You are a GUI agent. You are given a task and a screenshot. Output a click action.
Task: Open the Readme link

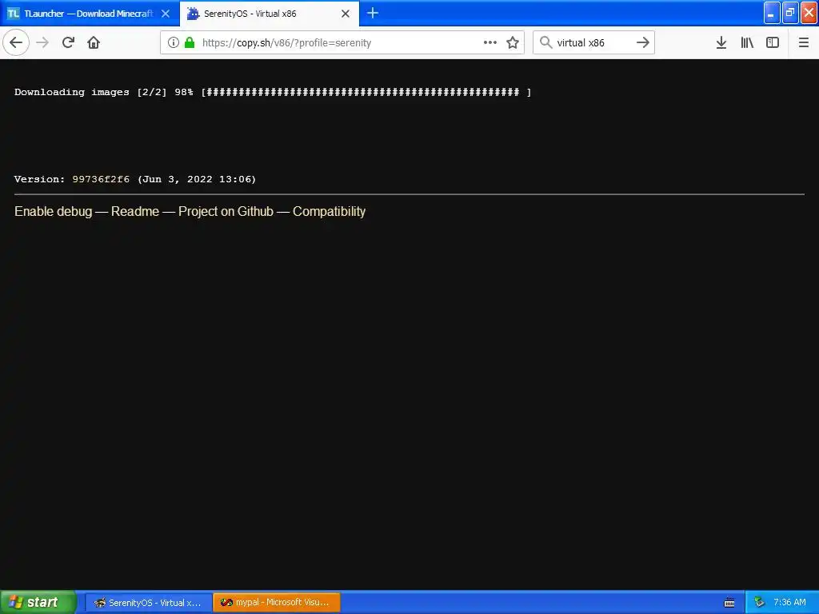134,211
